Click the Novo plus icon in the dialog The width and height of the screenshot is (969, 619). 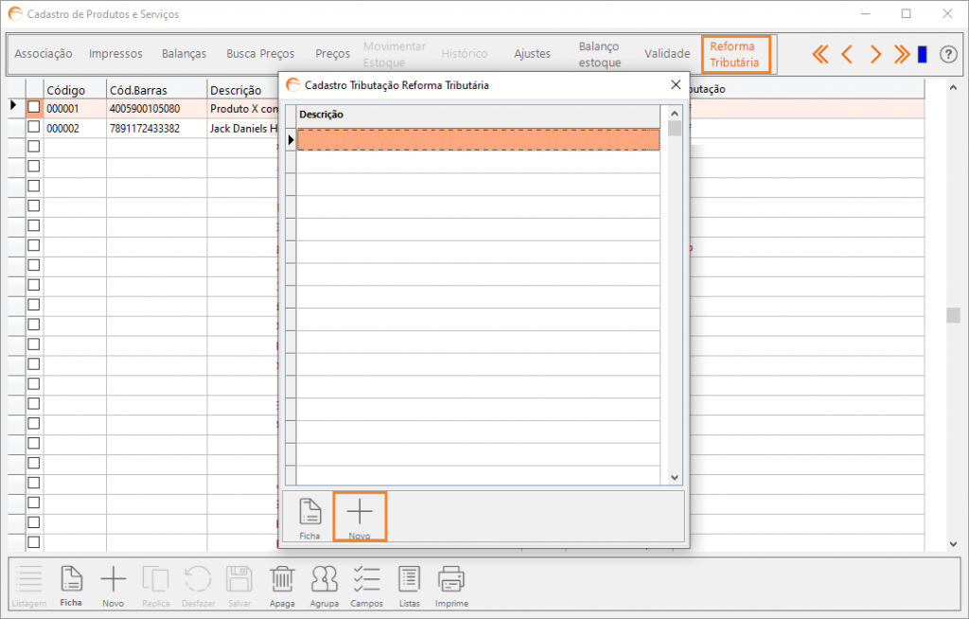[360, 512]
